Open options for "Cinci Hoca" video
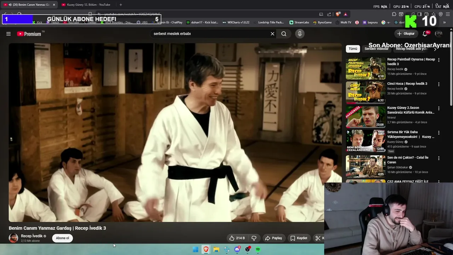Screen dimensions: 453x255 point(439,84)
